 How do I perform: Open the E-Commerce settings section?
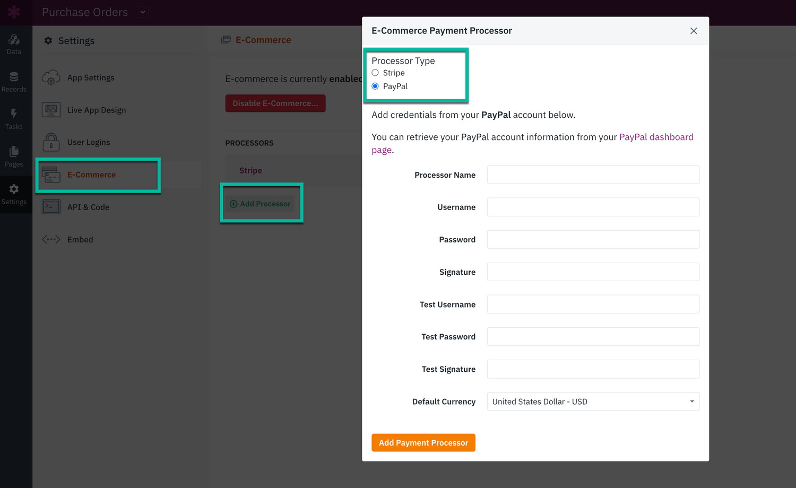[x=91, y=174]
